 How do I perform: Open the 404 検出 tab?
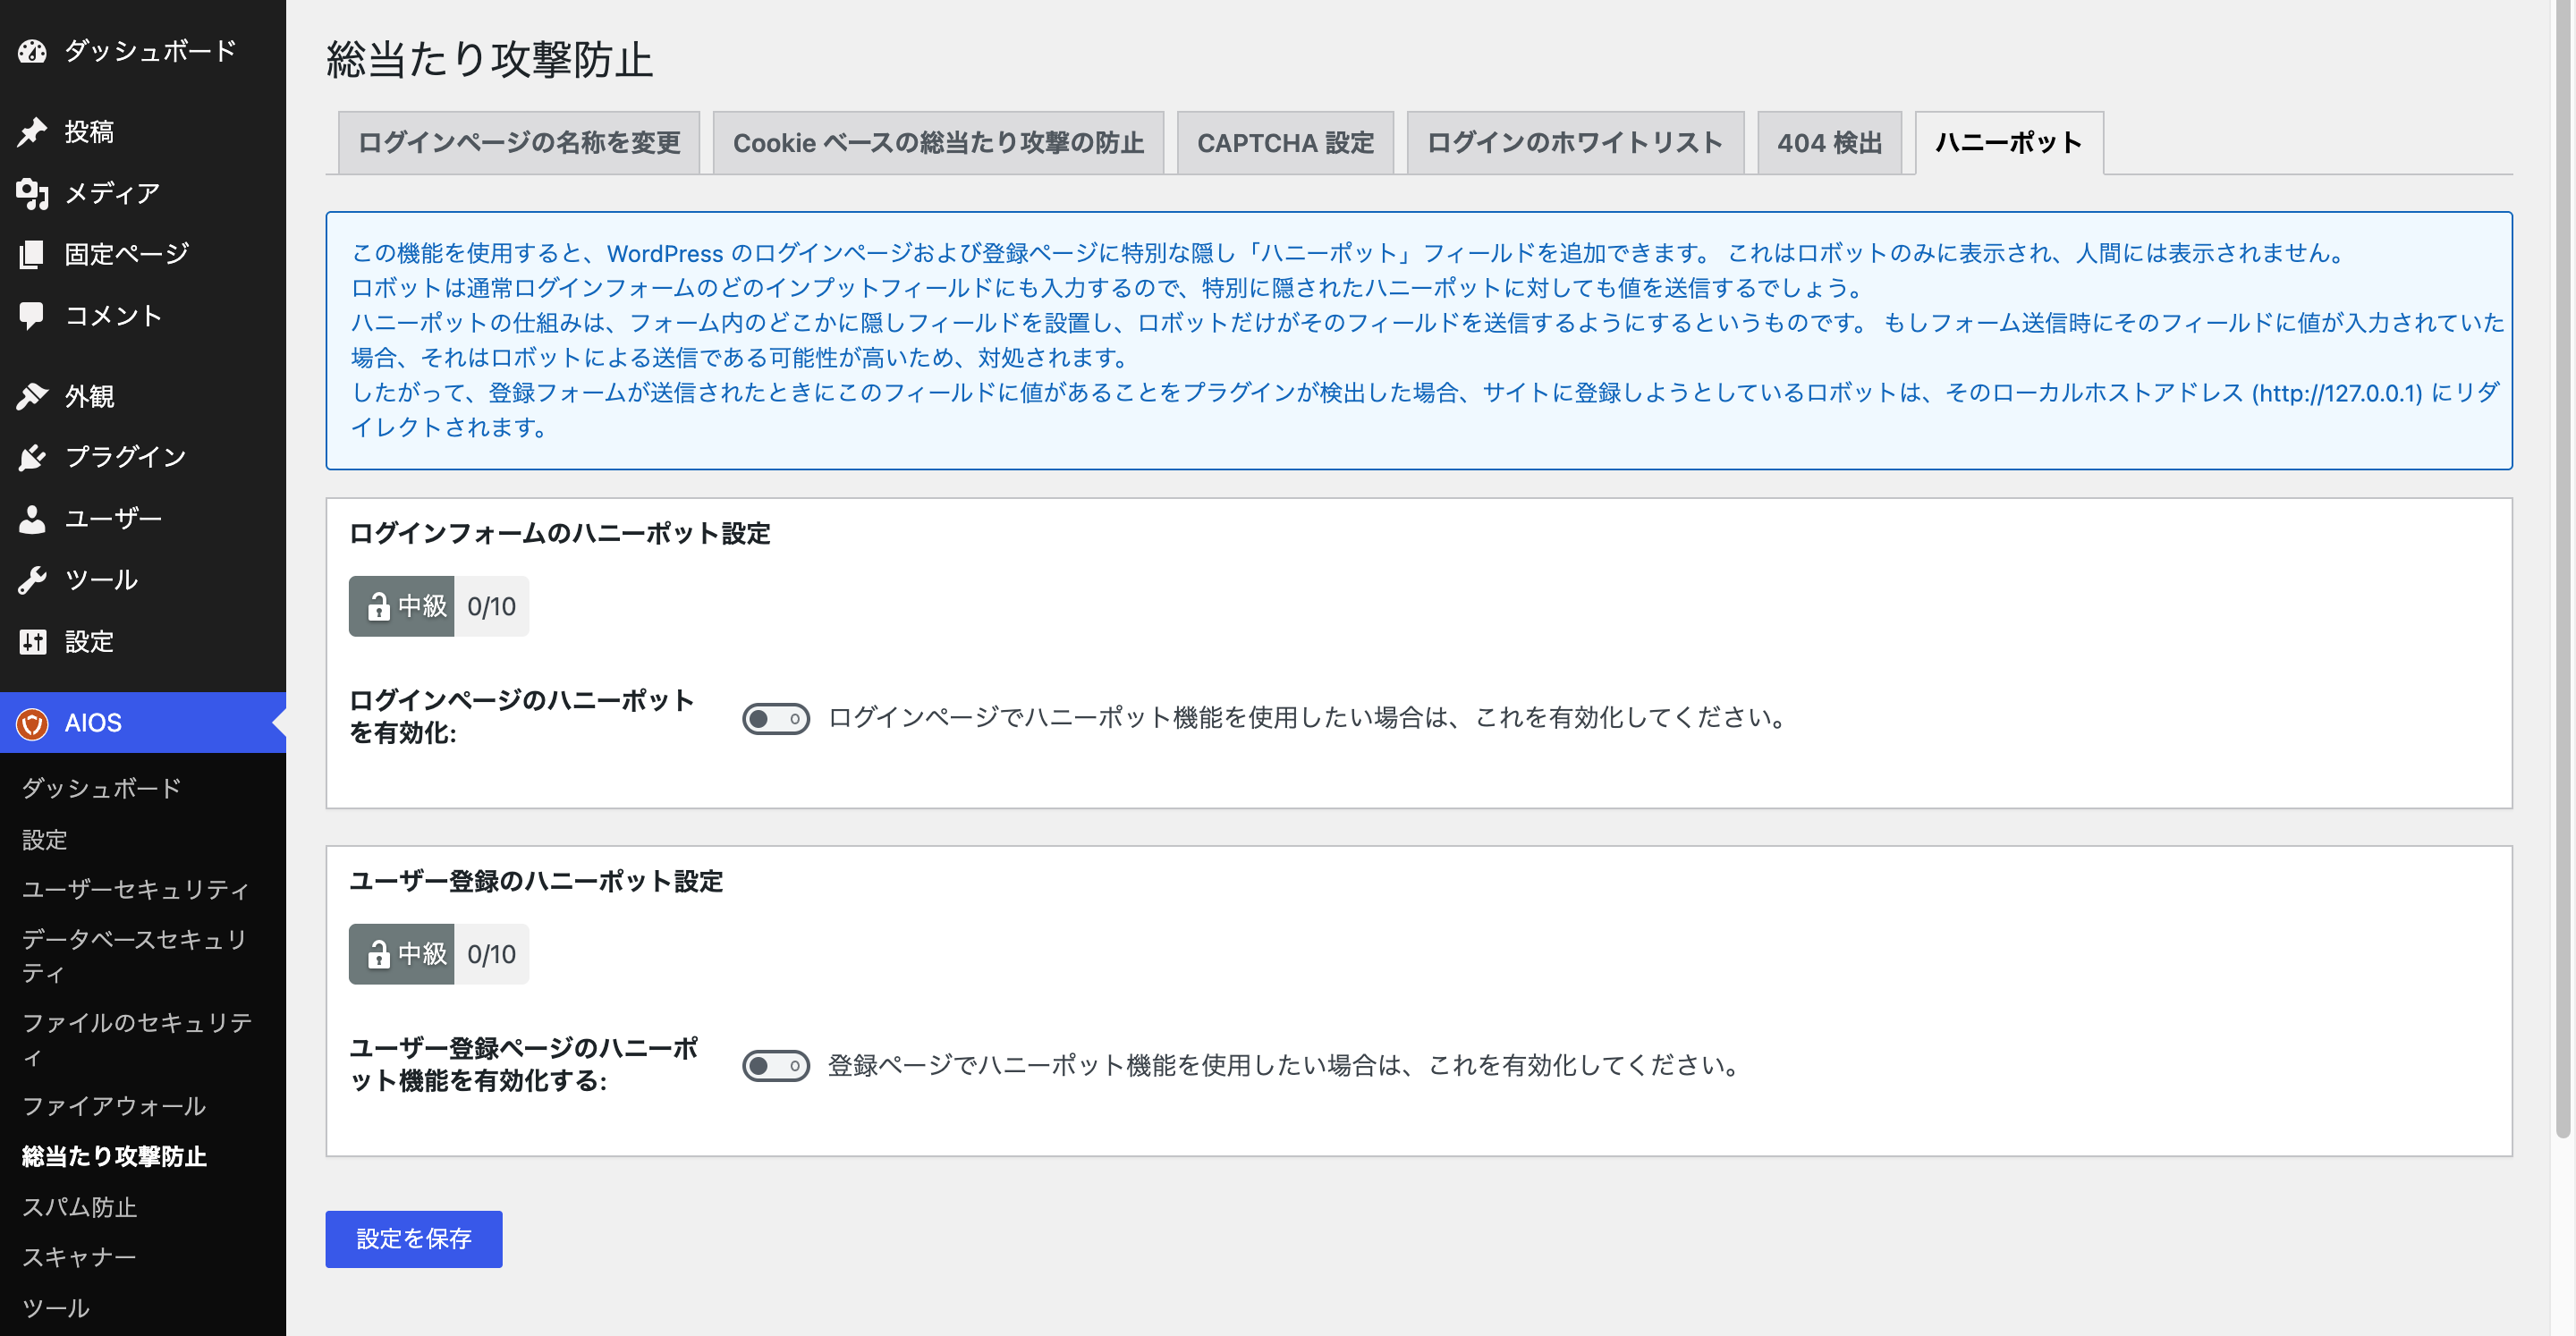click(1829, 143)
